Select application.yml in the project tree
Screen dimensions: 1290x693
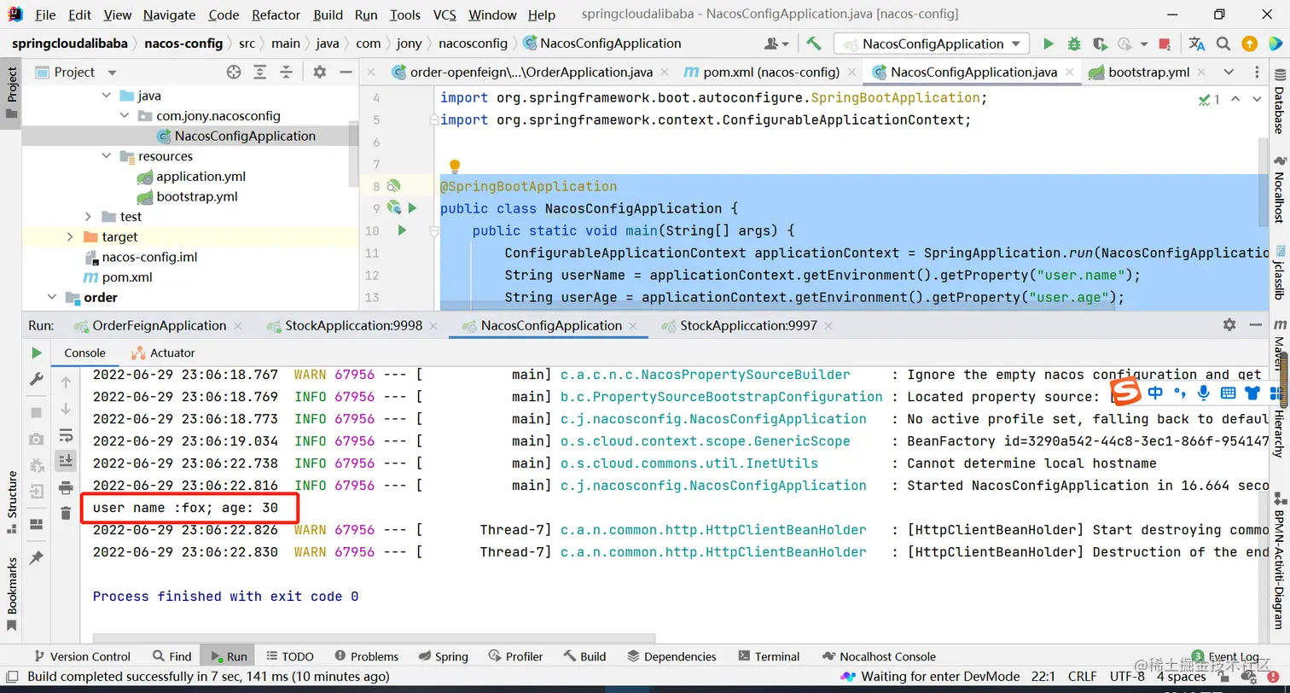tap(201, 177)
